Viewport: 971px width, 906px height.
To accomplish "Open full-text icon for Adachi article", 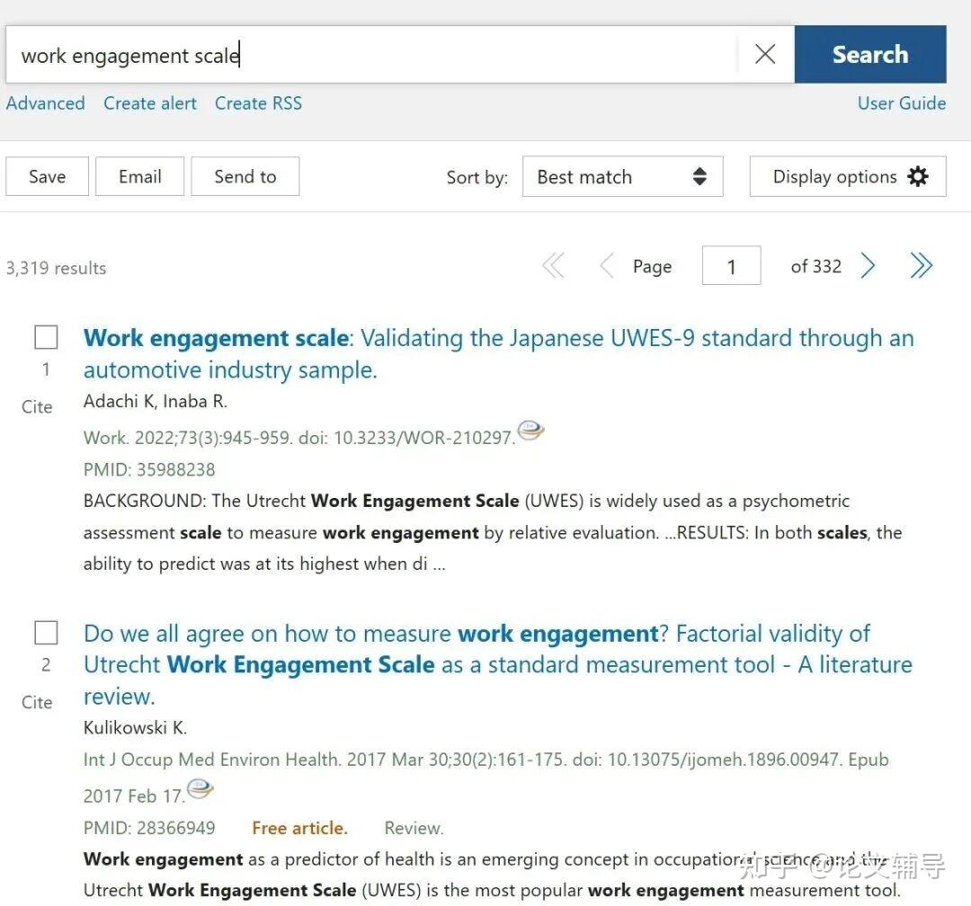I will [530, 431].
